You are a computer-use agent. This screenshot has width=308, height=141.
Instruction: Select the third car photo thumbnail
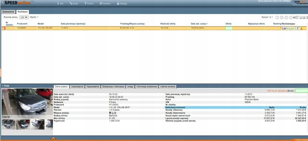click(x=37, y=125)
